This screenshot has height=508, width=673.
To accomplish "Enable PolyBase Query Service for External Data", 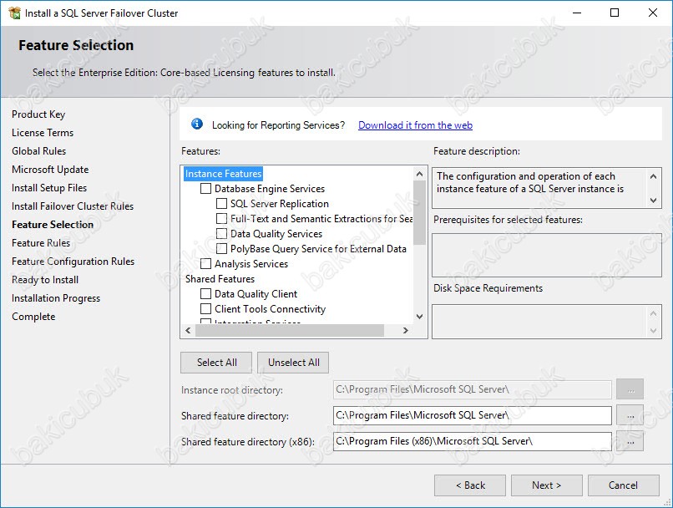I will (221, 249).
